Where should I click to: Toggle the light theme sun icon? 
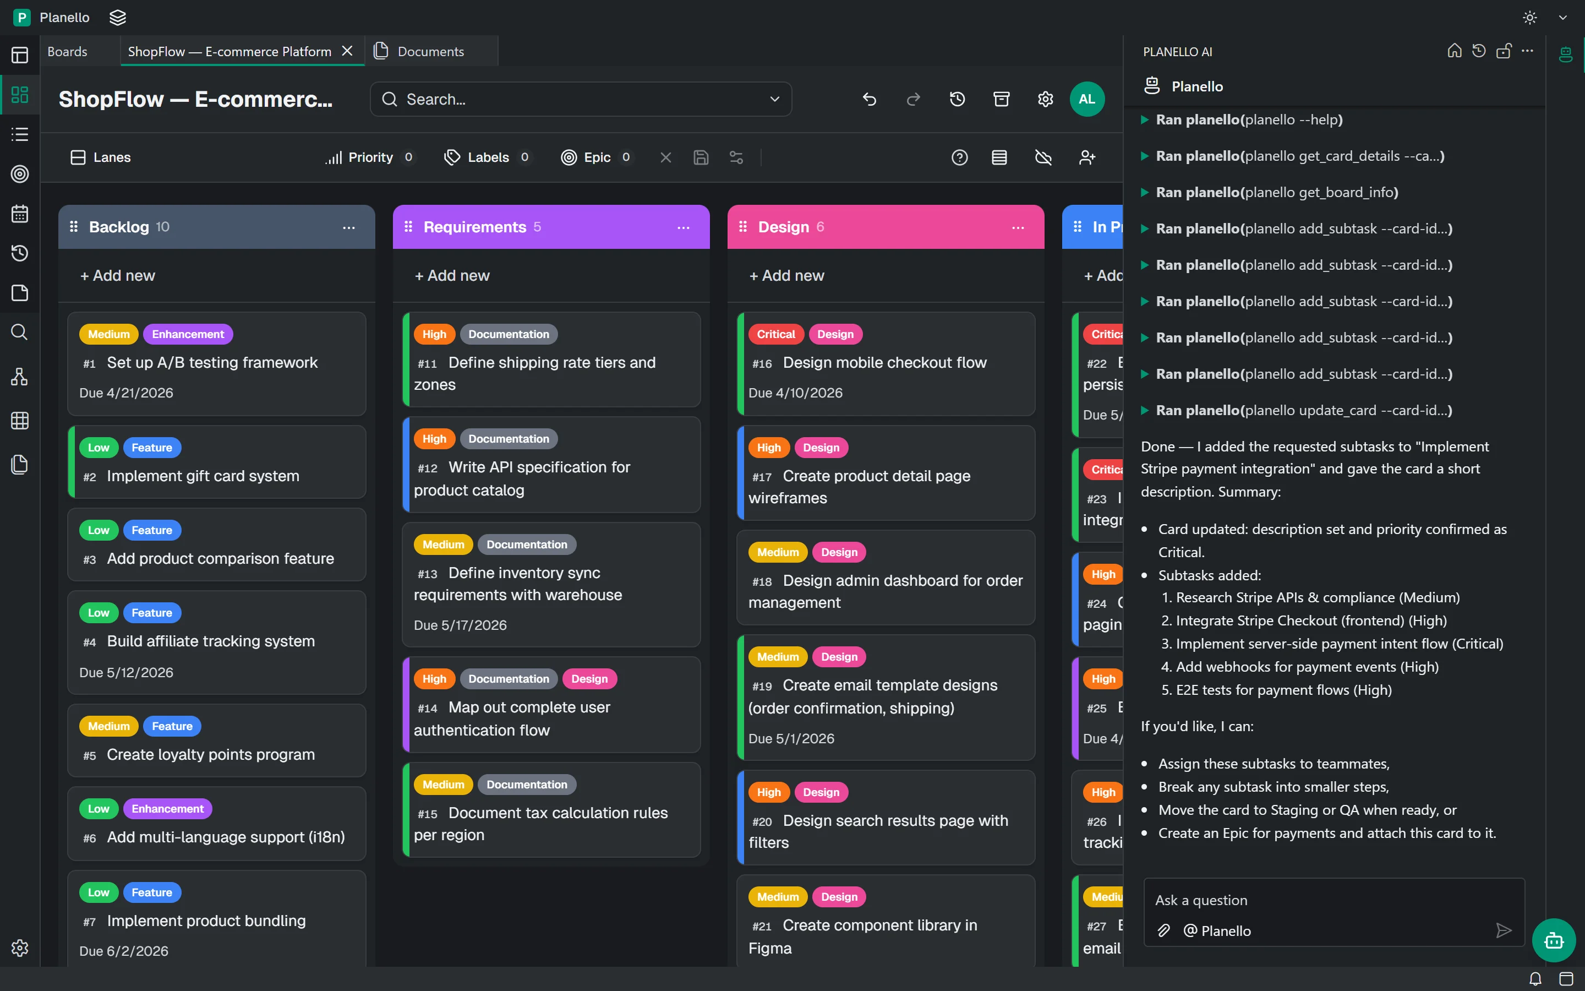point(1530,18)
